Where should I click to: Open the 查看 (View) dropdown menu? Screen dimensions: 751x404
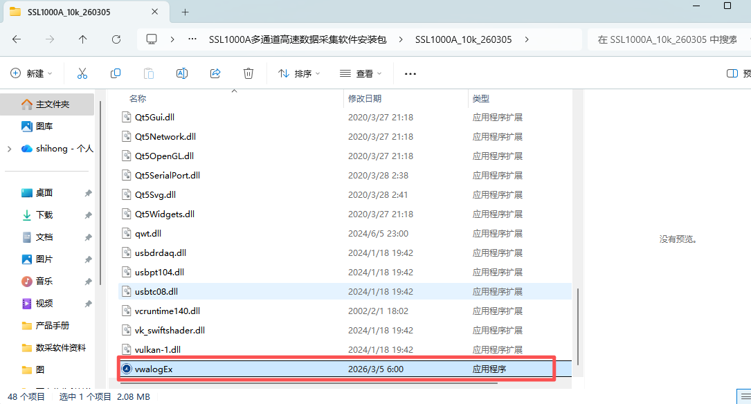pyautogui.click(x=361, y=73)
